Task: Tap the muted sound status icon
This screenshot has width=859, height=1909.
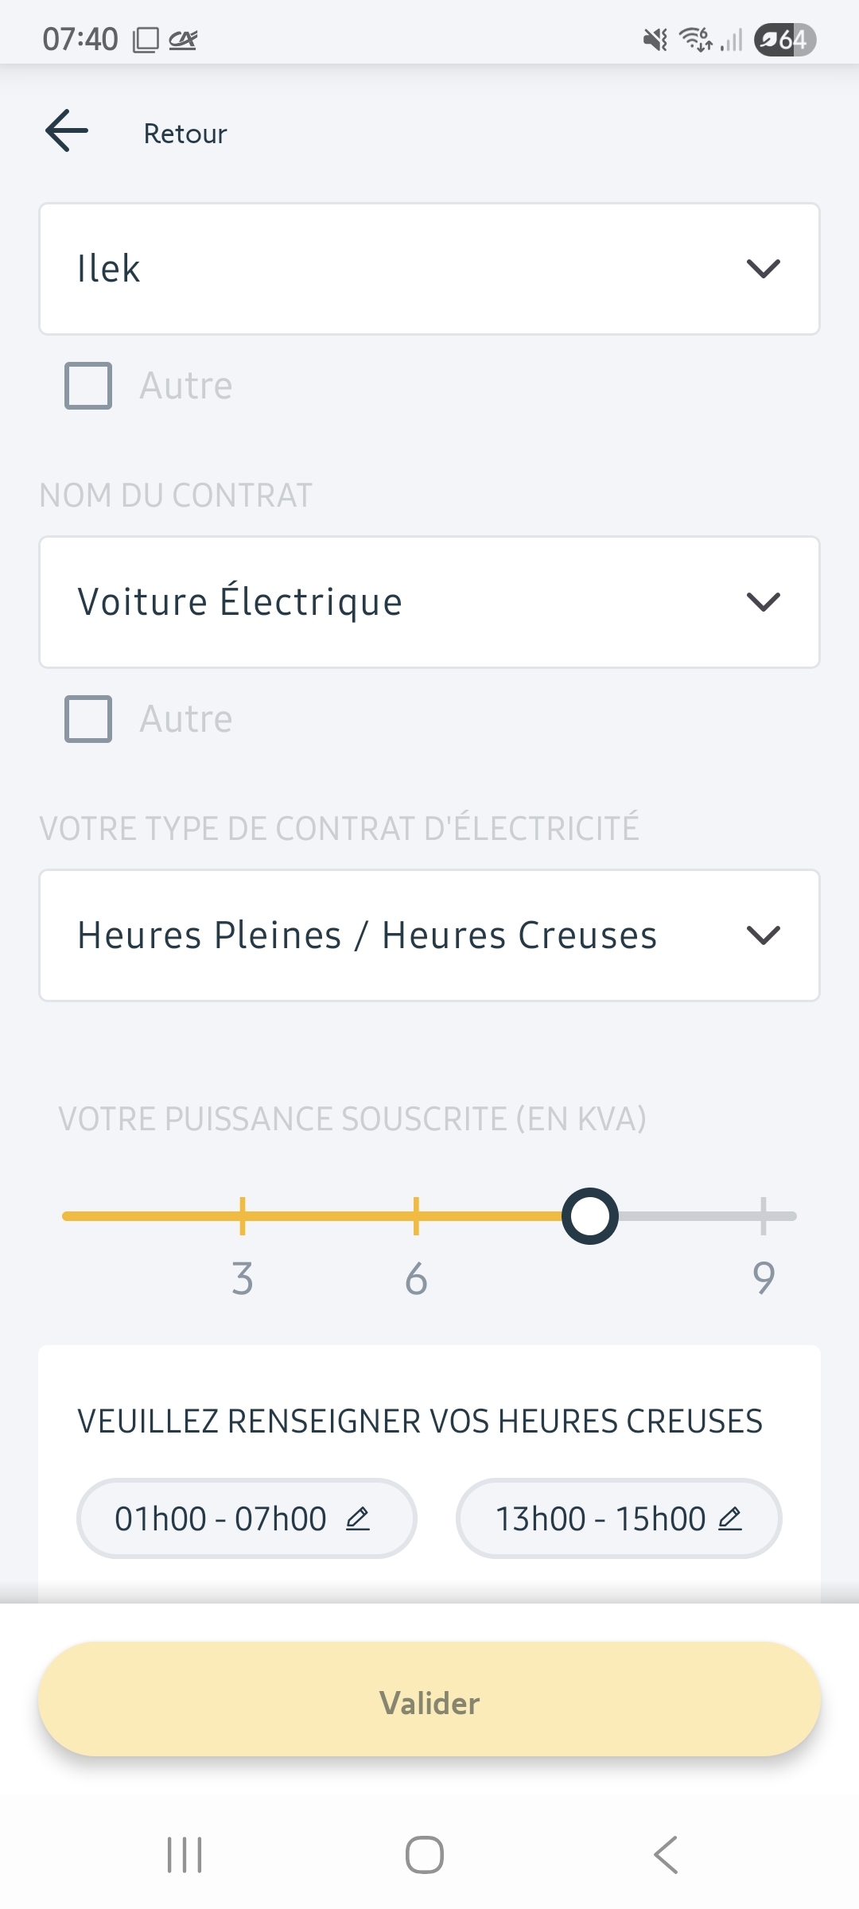Action: pos(655,39)
